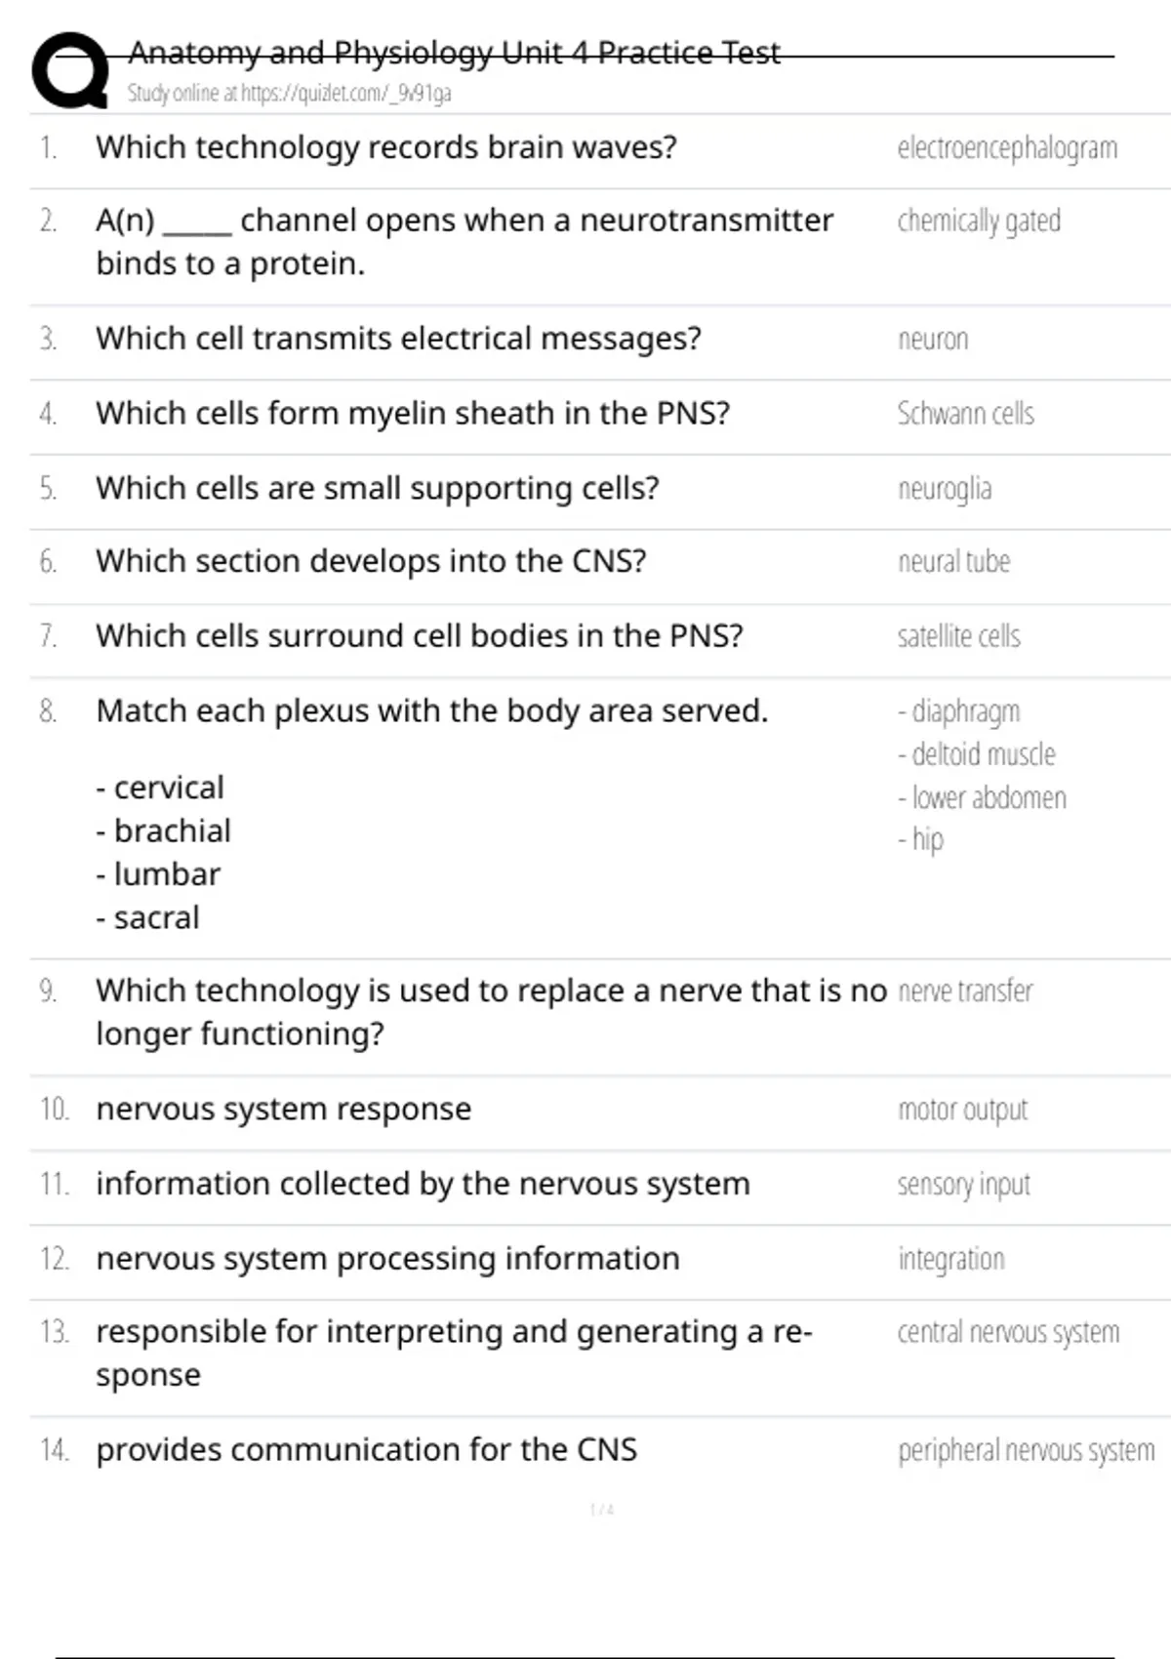Select the Schwann cells answer
Image resolution: width=1171 pixels, height=1659 pixels.
coord(965,414)
